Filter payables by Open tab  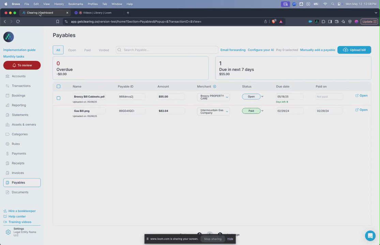[72, 50]
